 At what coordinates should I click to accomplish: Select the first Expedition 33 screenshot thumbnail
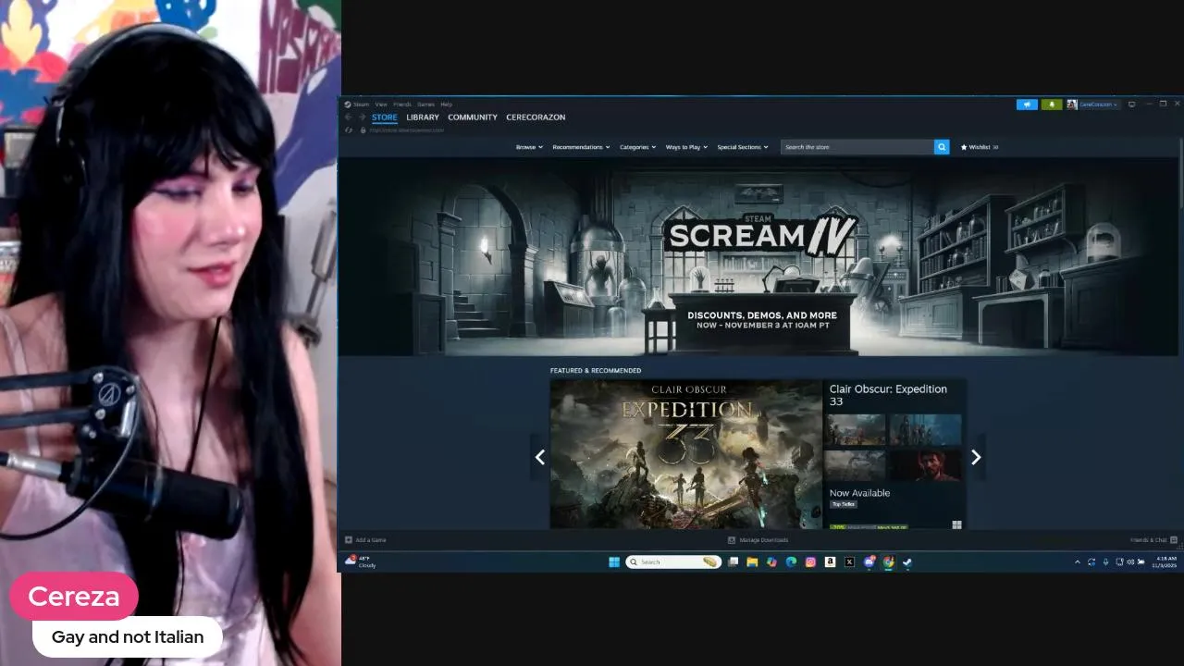pos(856,430)
